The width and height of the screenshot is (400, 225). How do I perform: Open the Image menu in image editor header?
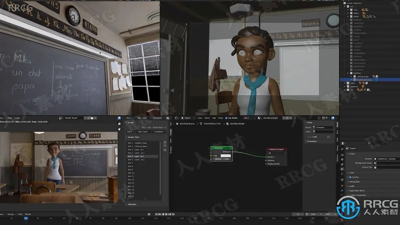[x=17, y=118]
